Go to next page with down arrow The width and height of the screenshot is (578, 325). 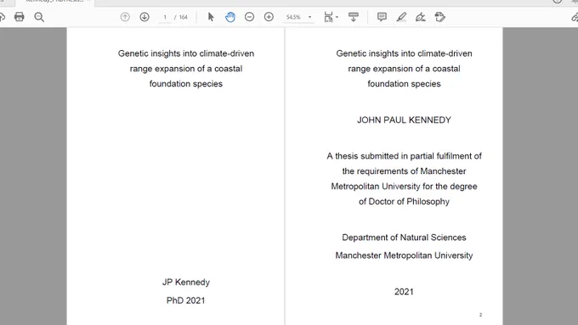coord(144,17)
